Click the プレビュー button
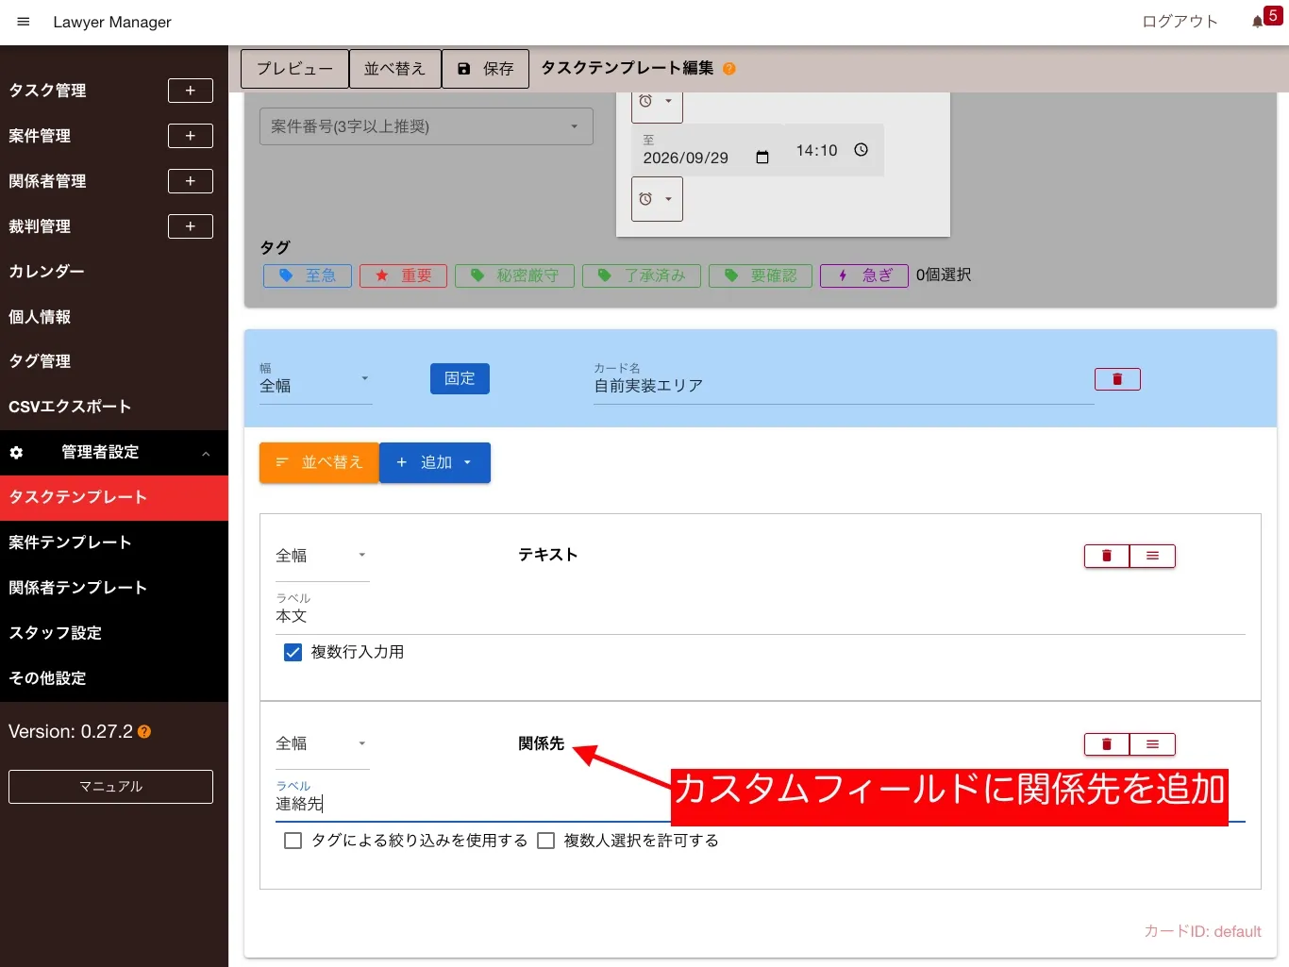Screen dimensions: 1289x967 (294, 69)
